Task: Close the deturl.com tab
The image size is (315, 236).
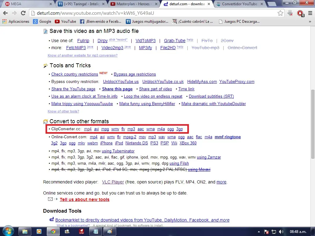Action: pos(209,4)
